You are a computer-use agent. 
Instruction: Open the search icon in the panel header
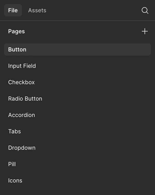145,10
